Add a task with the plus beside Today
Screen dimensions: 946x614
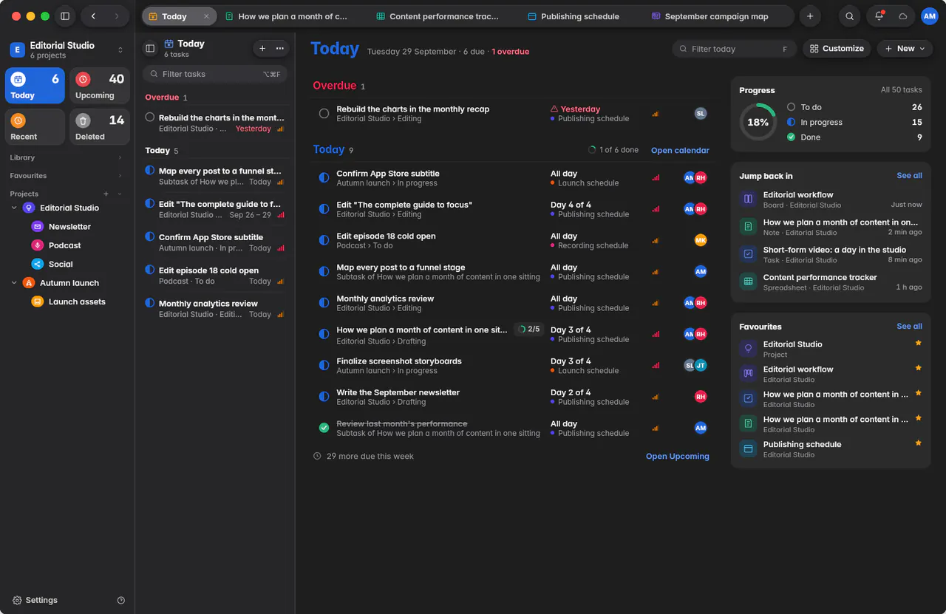point(262,49)
